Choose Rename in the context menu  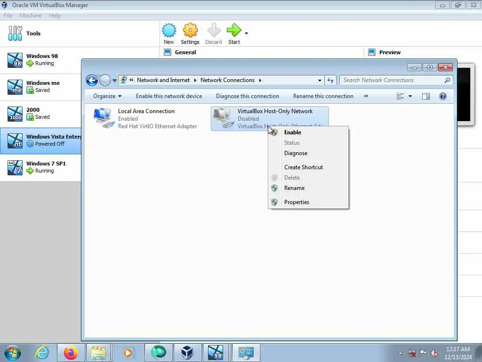click(309, 188)
